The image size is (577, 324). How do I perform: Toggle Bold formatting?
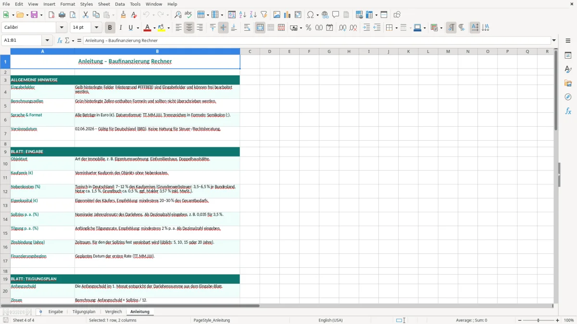tap(110, 28)
